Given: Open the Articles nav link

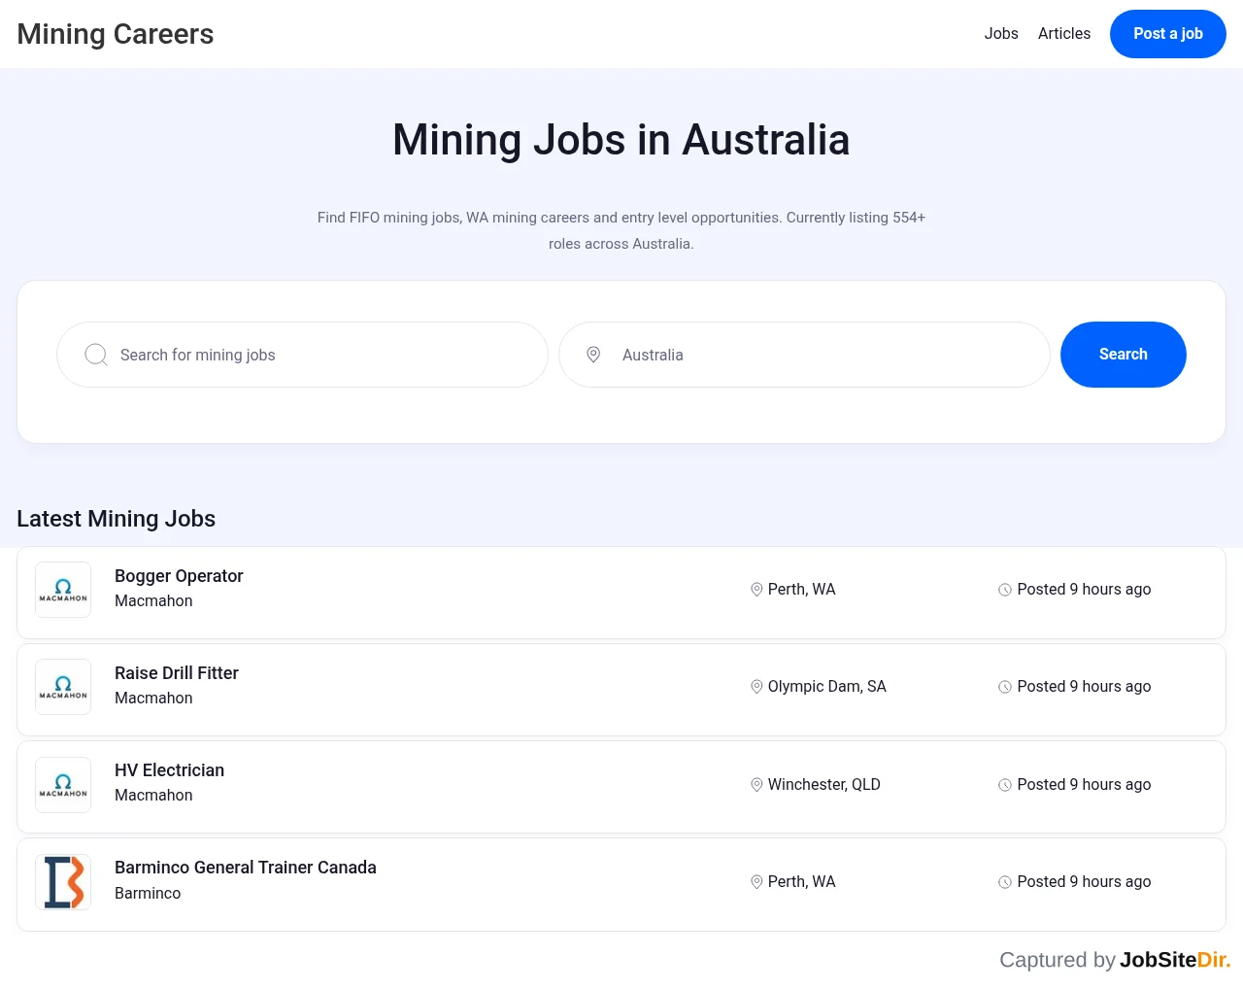Looking at the screenshot, I should point(1064,33).
